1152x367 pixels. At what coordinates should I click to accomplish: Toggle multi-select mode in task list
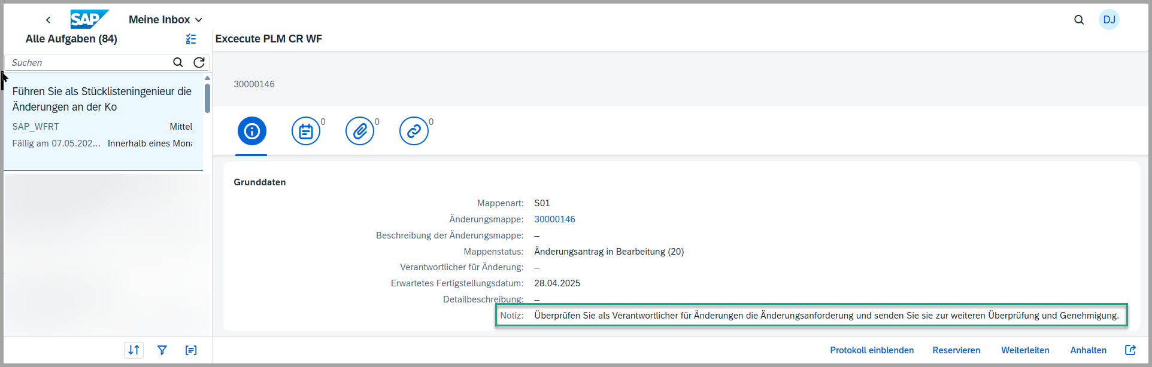pyautogui.click(x=191, y=39)
